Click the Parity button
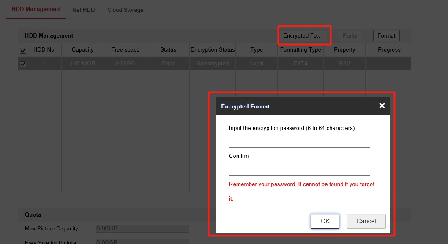 coord(350,36)
